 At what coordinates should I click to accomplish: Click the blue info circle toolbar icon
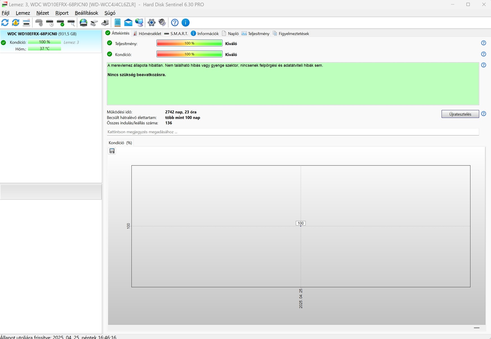tap(186, 23)
